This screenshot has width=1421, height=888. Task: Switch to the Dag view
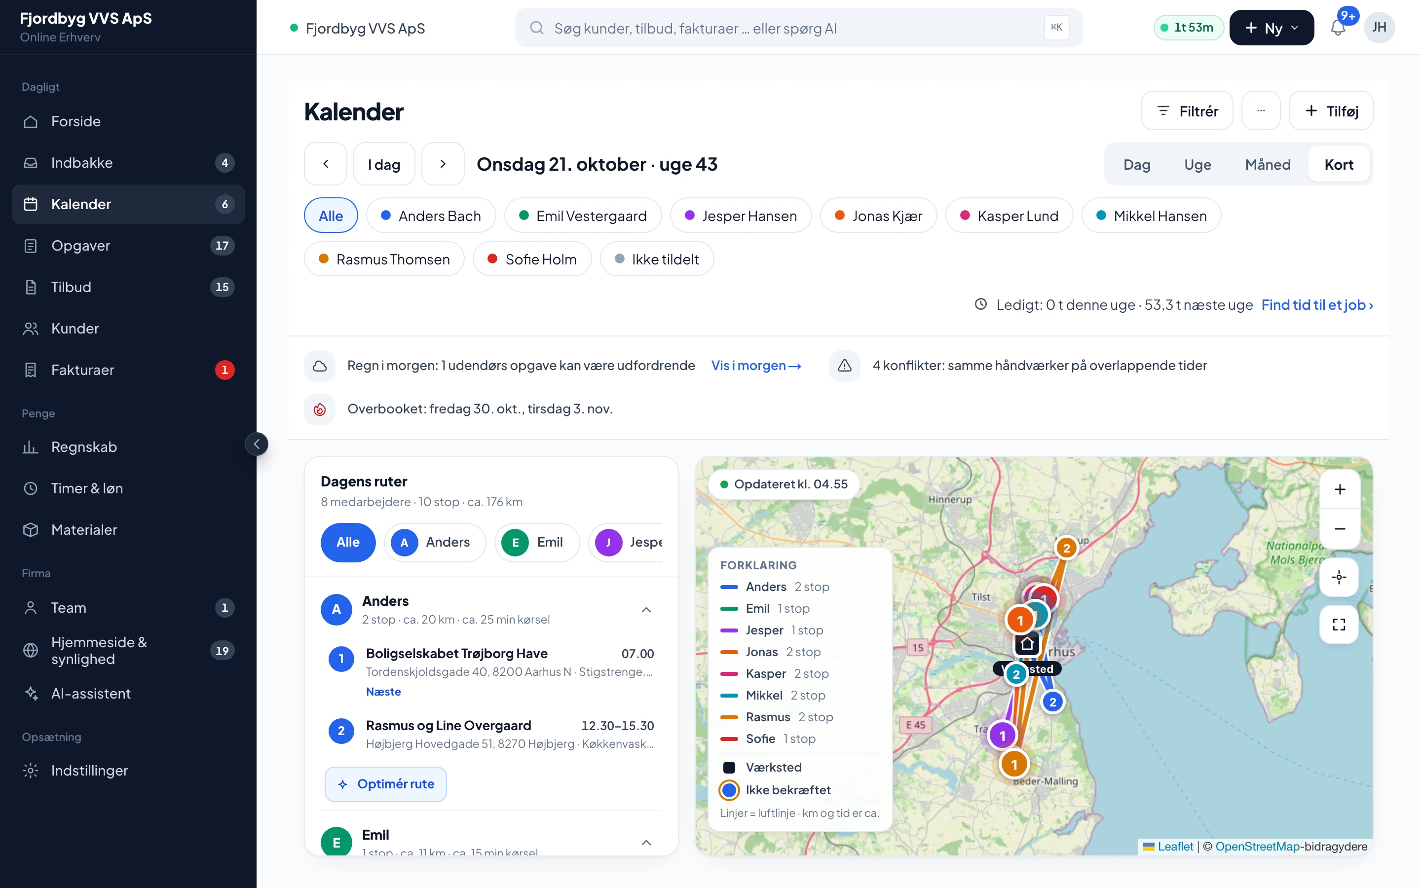point(1136,164)
